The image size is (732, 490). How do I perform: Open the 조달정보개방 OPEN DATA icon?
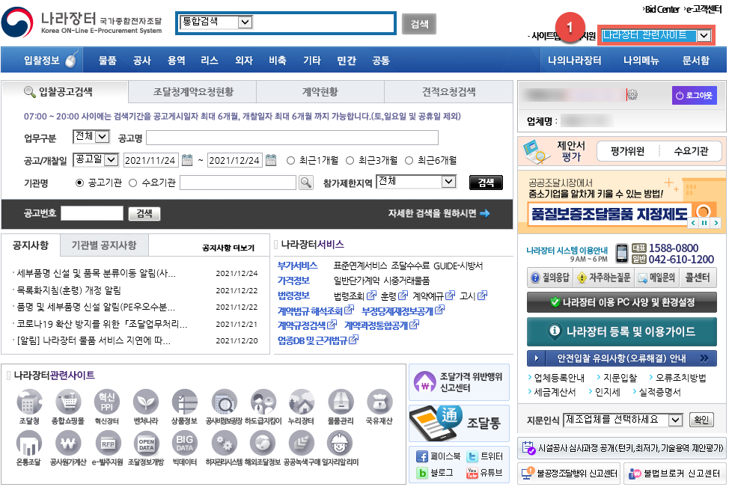(146, 443)
